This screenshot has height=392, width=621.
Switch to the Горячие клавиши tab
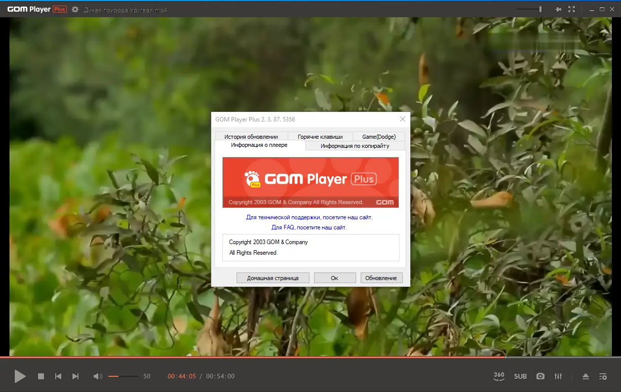(320, 136)
